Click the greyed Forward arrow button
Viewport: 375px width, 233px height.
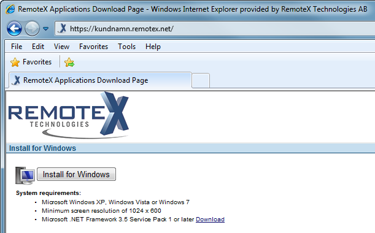33,29
